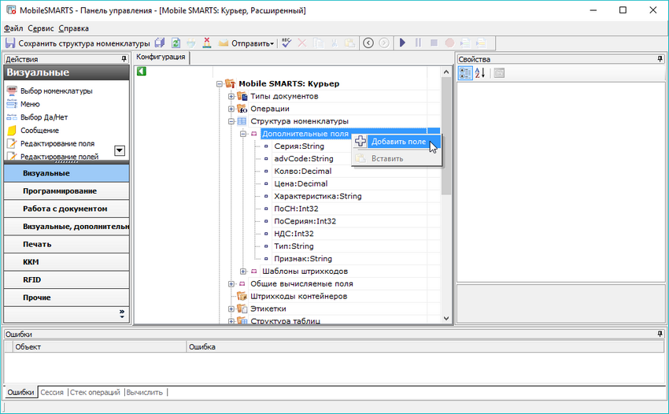The height and width of the screenshot is (414, 669).
Task: Click the red-cross delete server icon
Action: point(207,43)
